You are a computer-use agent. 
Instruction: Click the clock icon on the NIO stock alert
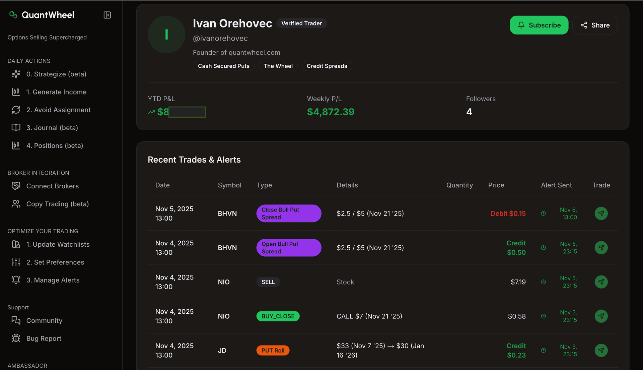click(x=543, y=282)
